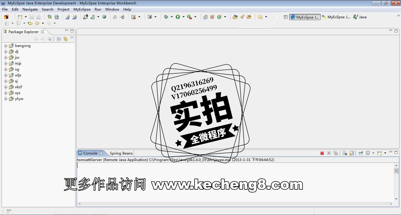
Task: Click the New wizard icon in toolbar
Action: click(x=20, y=17)
